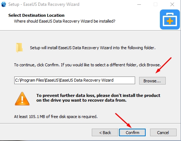Click the '105.1 MB of free disk space' note

coord(56,117)
